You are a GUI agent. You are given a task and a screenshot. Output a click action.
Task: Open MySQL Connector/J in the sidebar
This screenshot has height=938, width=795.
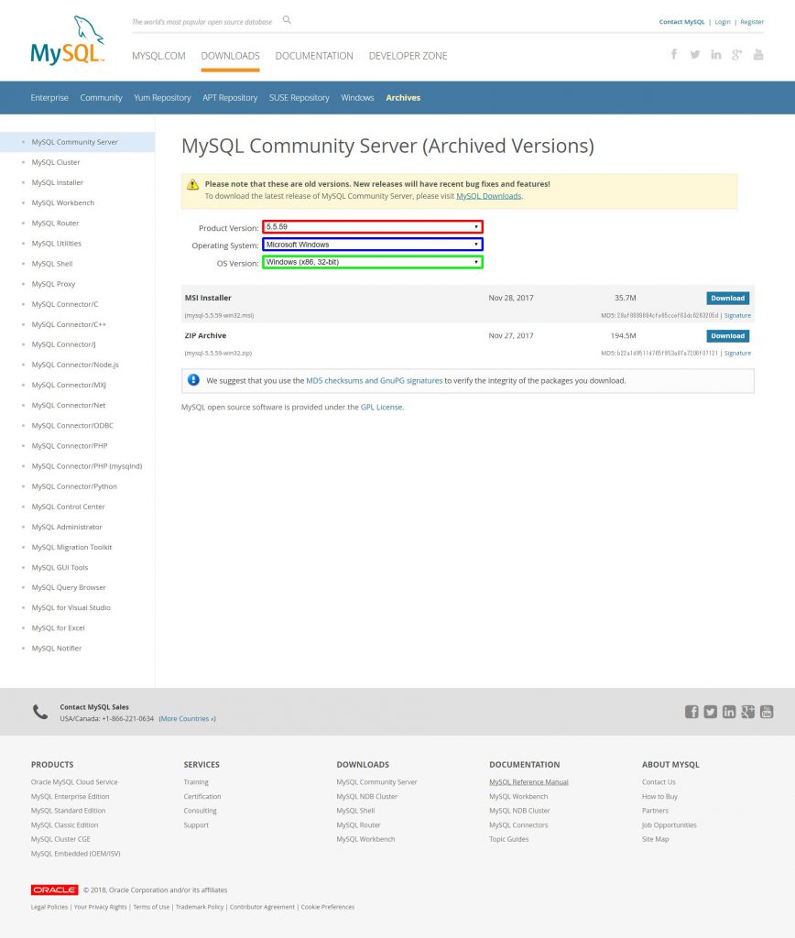coord(63,344)
